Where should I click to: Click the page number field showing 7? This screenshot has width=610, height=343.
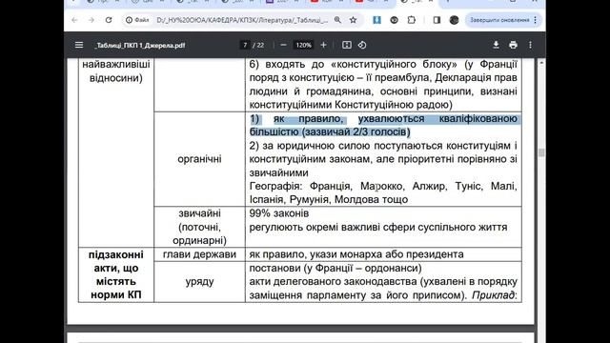(x=245, y=45)
